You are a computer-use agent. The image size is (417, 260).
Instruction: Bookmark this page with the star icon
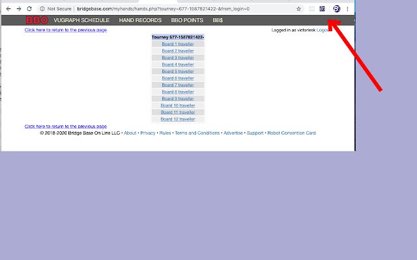[298, 8]
